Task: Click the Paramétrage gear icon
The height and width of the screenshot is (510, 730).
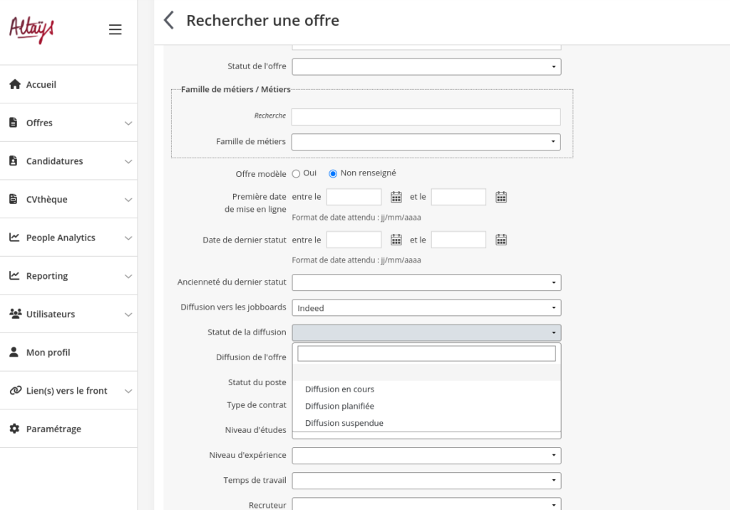Action: (14, 429)
